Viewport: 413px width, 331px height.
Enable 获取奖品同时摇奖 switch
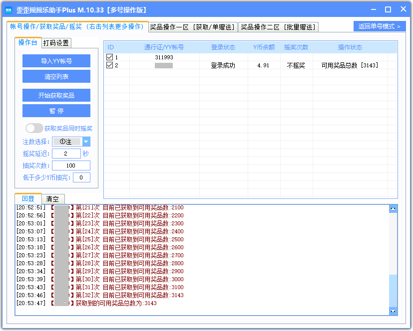point(34,128)
